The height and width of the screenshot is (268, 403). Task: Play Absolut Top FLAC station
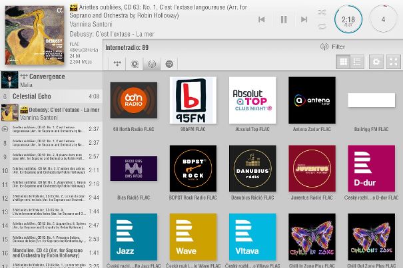pos(252,100)
